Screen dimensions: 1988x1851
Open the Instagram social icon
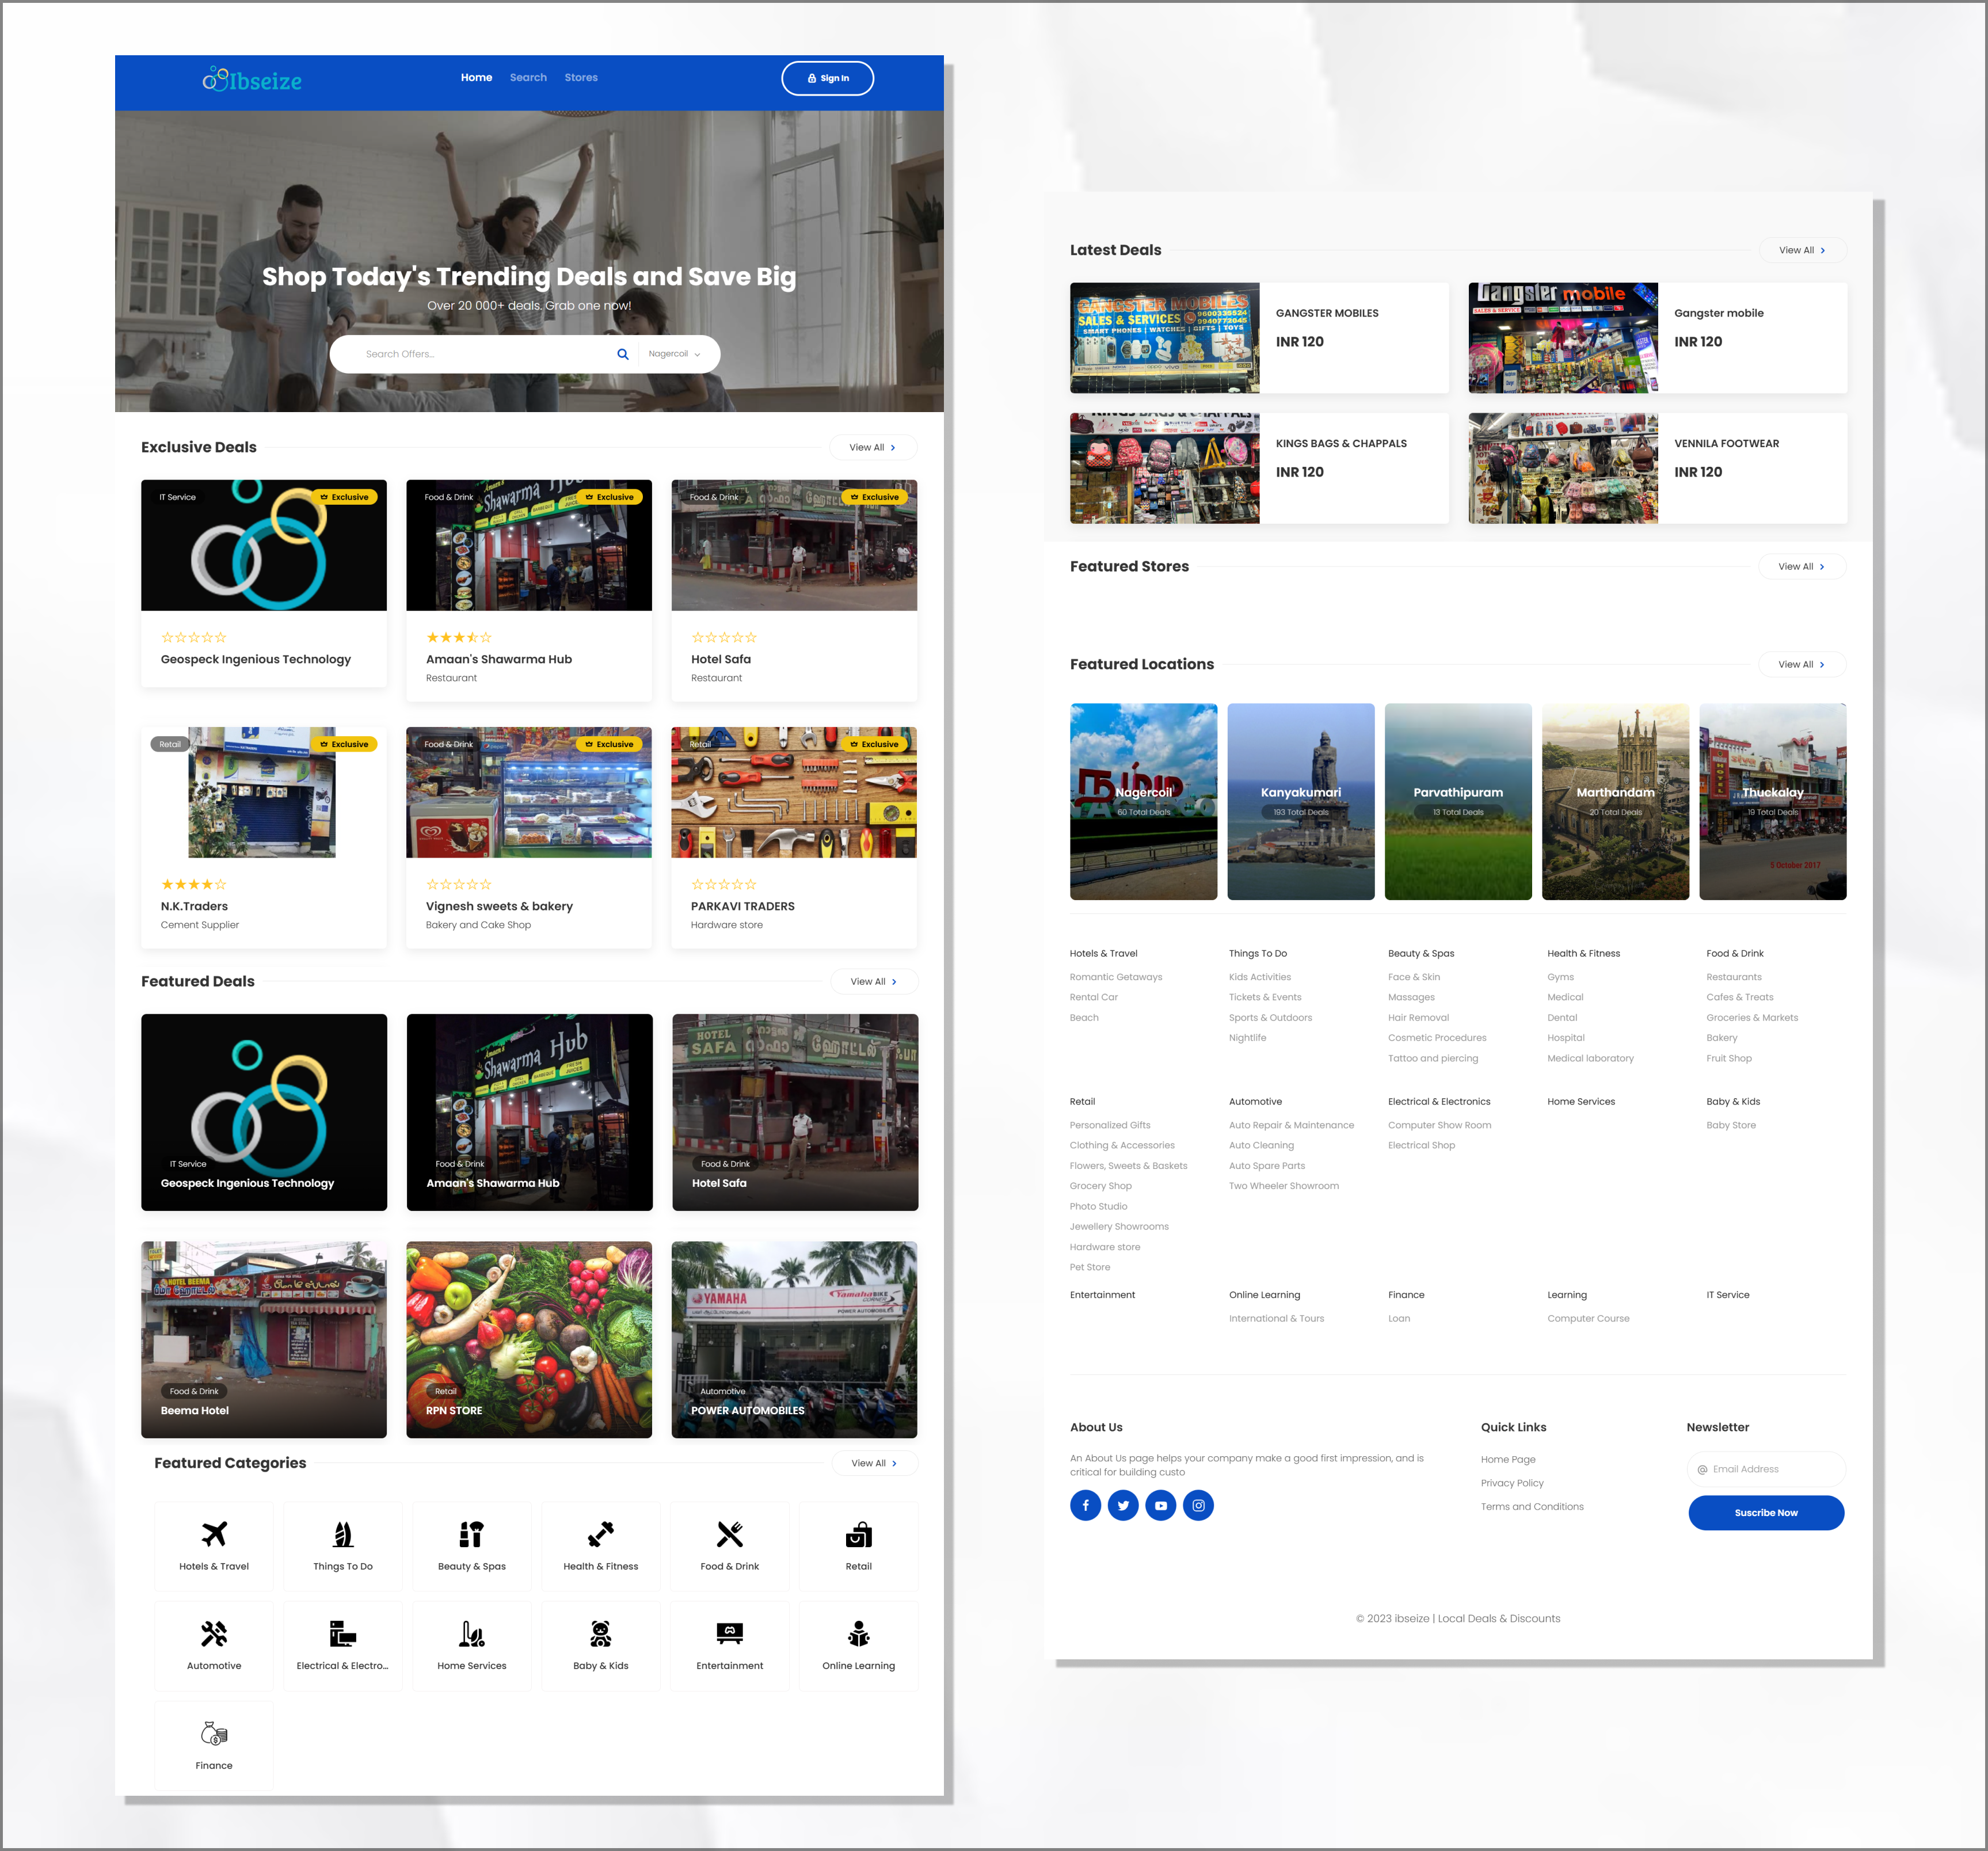pyautogui.click(x=1198, y=1505)
